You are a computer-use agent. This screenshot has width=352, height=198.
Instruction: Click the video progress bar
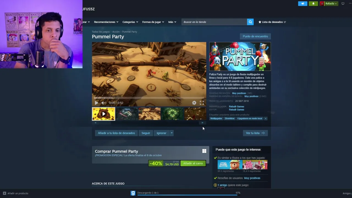point(149,98)
